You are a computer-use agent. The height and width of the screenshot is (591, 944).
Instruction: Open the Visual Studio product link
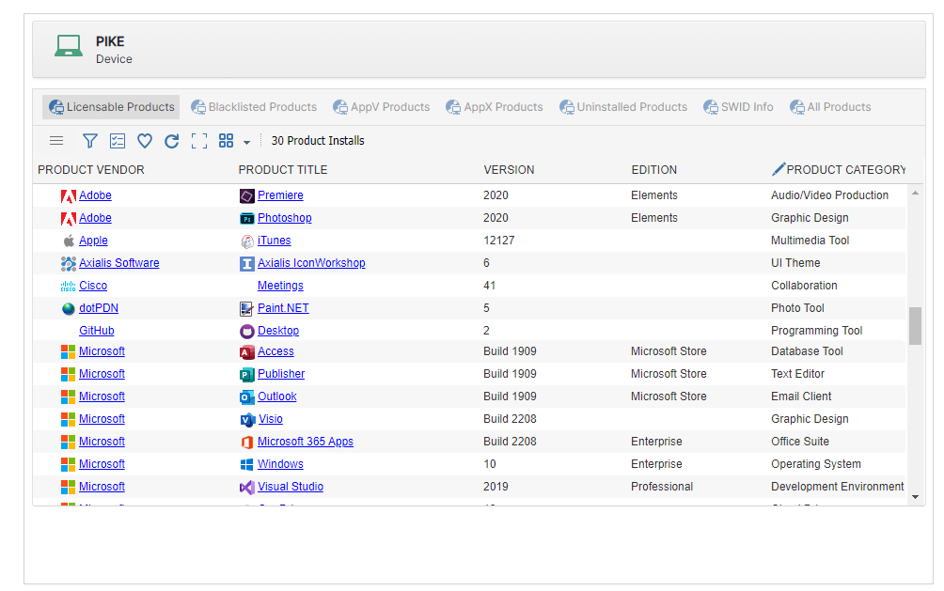click(291, 487)
